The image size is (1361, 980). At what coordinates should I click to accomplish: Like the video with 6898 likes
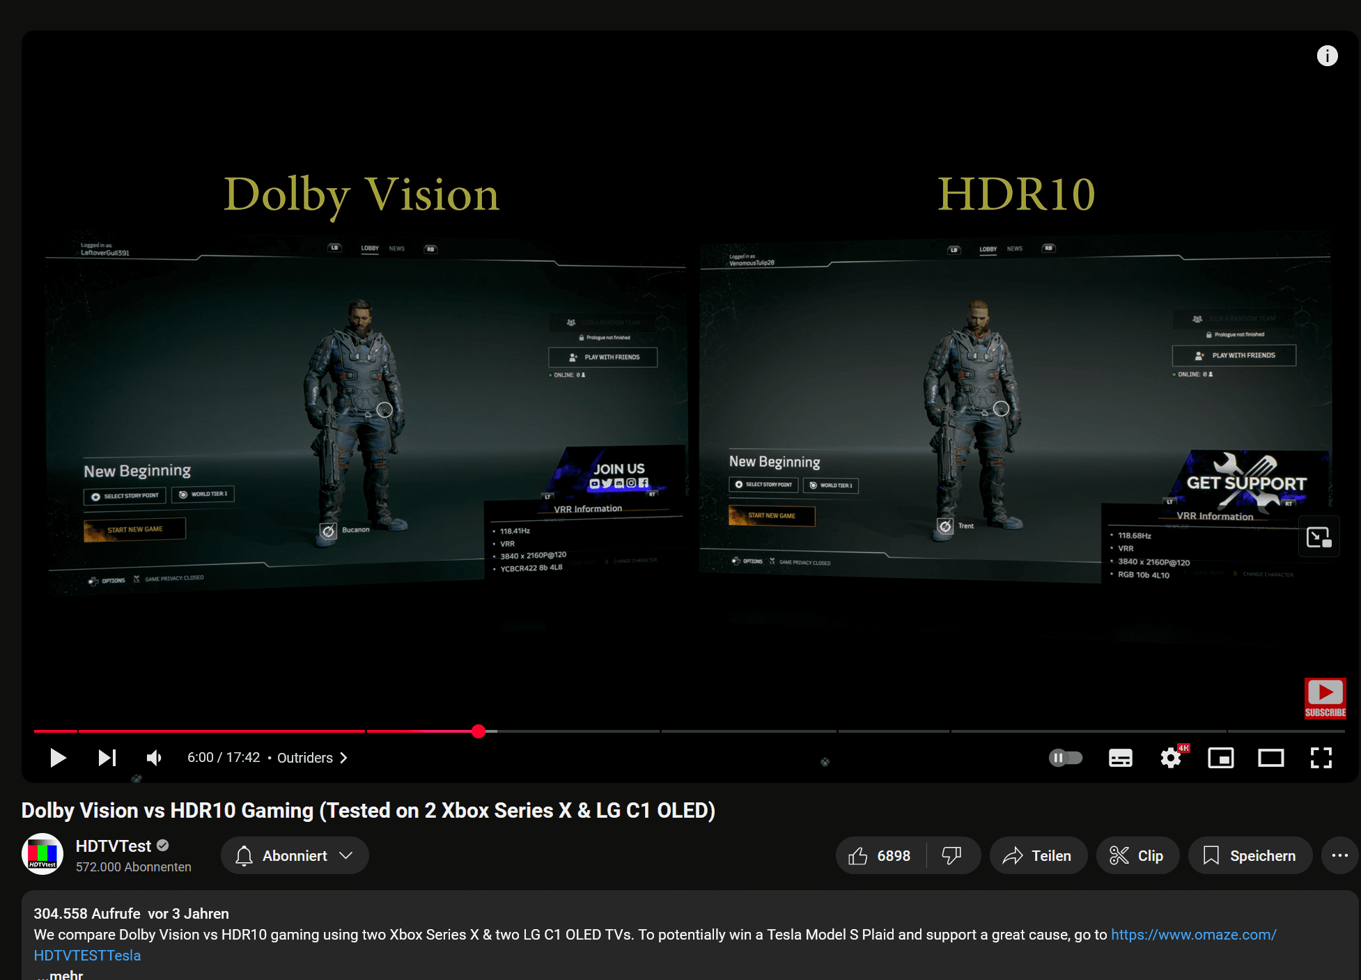880,855
